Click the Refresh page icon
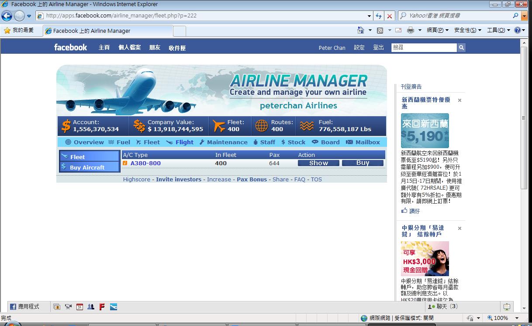This screenshot has width=532, height=326. [379, 16]
